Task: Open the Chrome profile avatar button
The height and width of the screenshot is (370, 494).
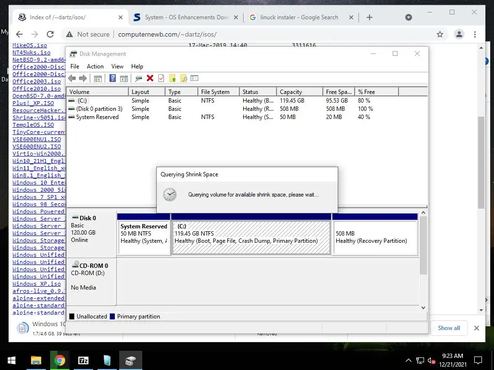Action: pyautogui.click(x=459, y=34)
